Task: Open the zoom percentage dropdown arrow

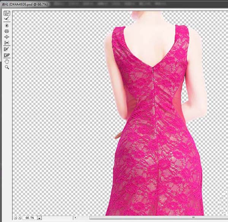Action: tap(40, 218)
